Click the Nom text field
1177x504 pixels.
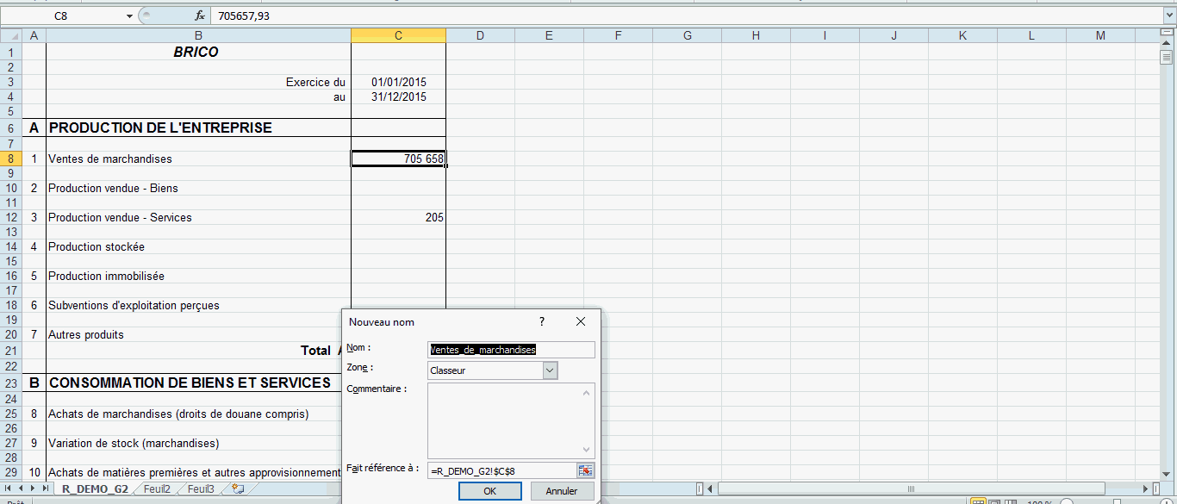coord(511,350)
